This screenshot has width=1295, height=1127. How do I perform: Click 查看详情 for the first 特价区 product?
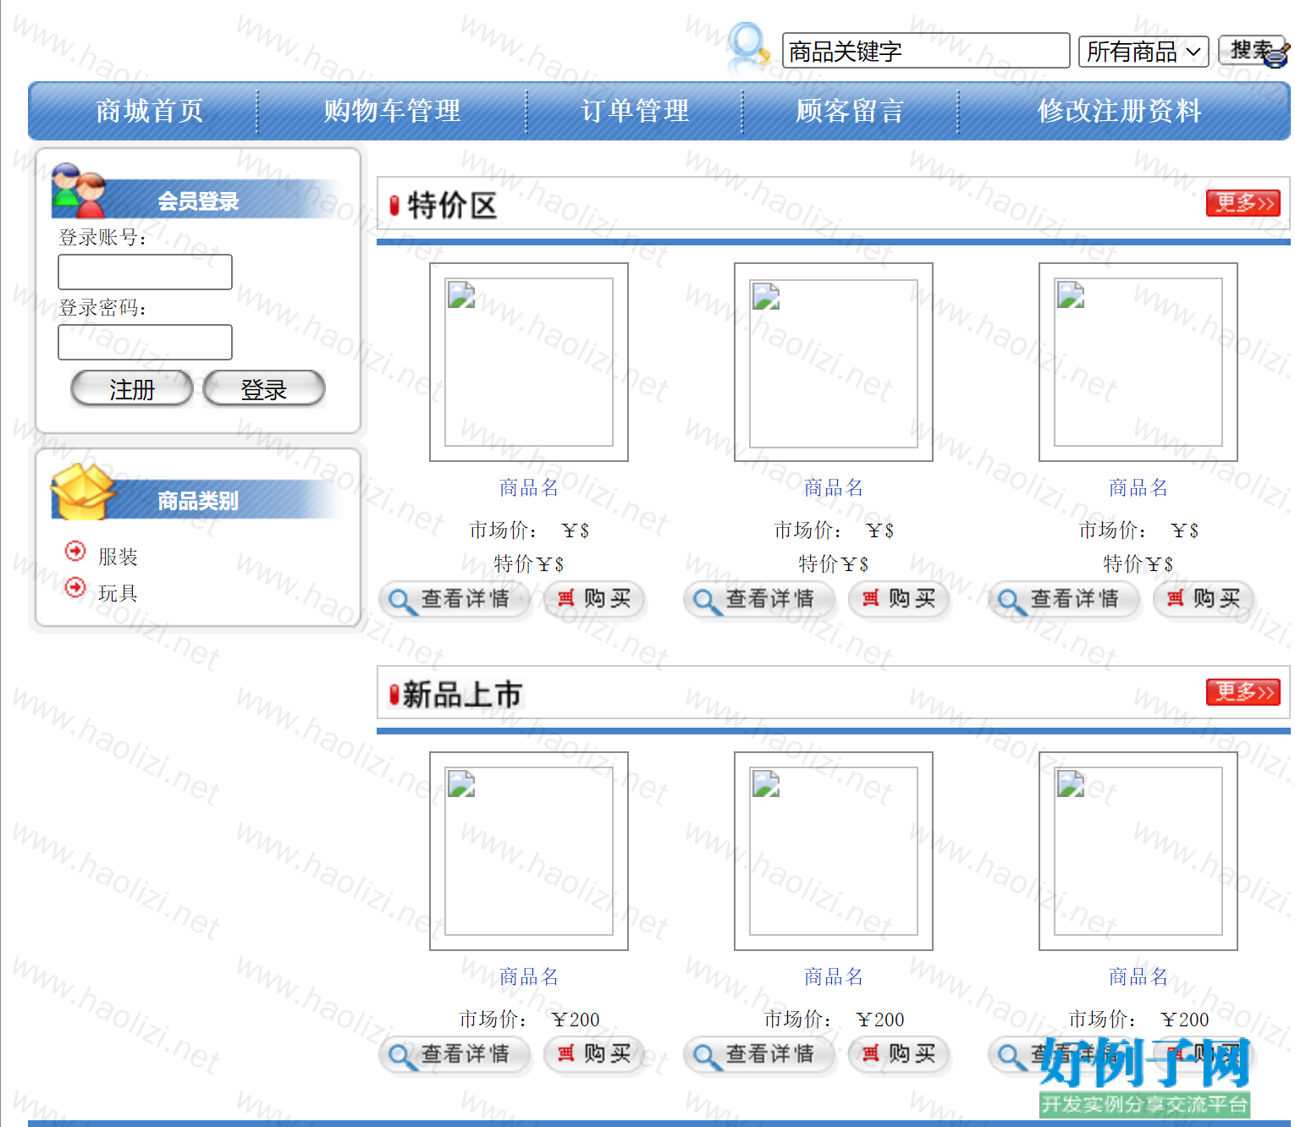click(453, 599)
